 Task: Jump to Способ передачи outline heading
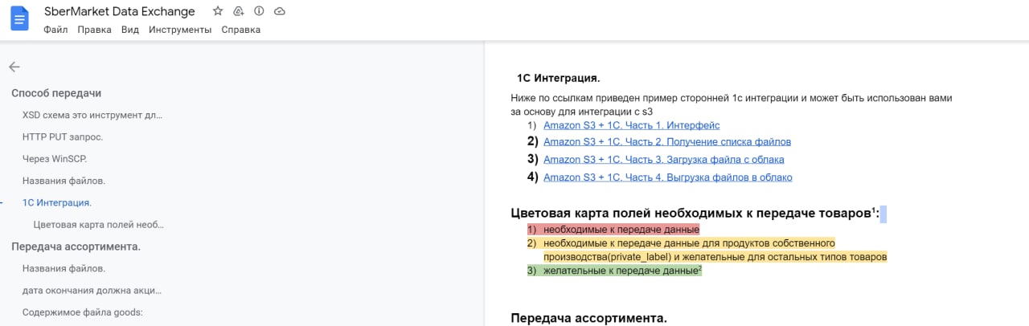tap(56, 93)
